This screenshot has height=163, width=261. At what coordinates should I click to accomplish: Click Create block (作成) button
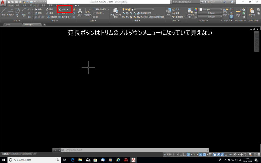click(176, 10)
